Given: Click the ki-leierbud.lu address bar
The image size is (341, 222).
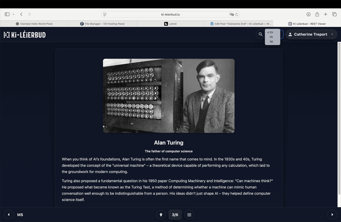Looking at the screenshot, I should [170, 14].
